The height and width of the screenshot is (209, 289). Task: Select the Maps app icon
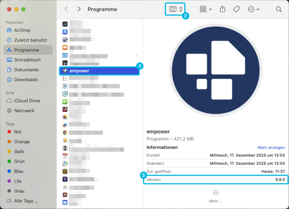[x=65, y=164]
